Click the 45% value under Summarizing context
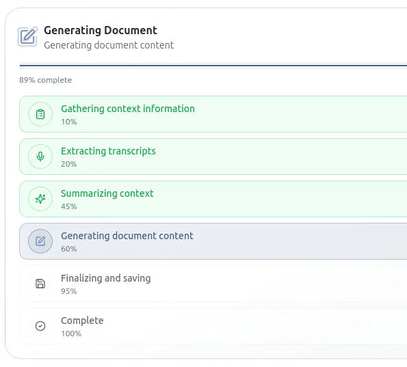 click(x=69, y=206)
